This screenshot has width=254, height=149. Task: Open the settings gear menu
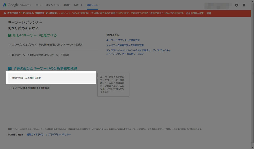pos(236,5)
